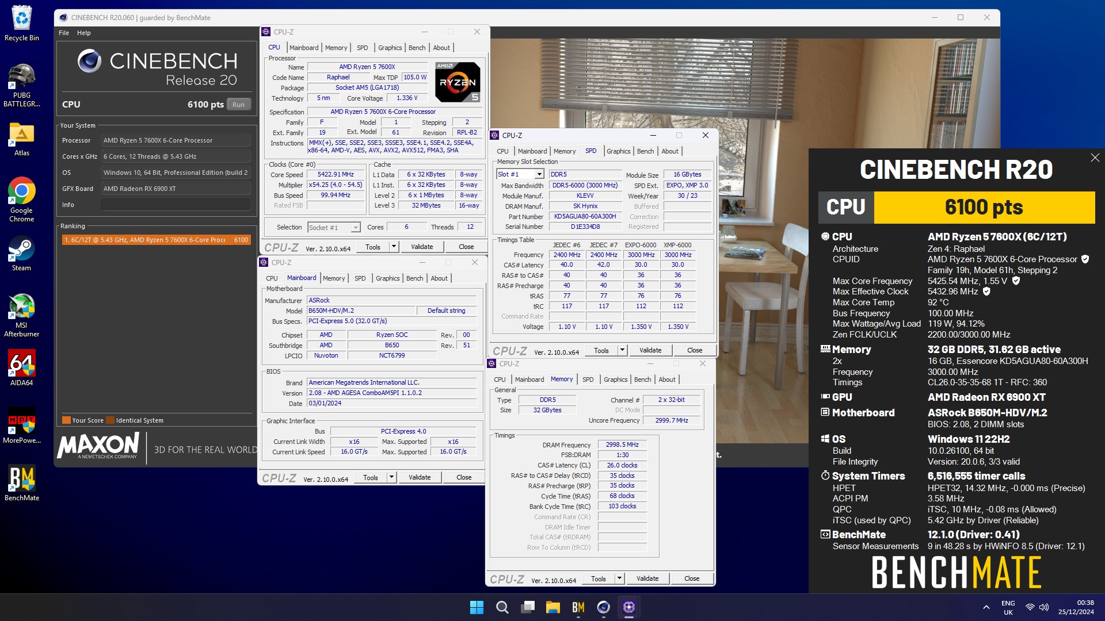Switch to Mainboard tab in CPU-Z CPU window
The image size is (1105, 621).
click(x=304, y=48)
